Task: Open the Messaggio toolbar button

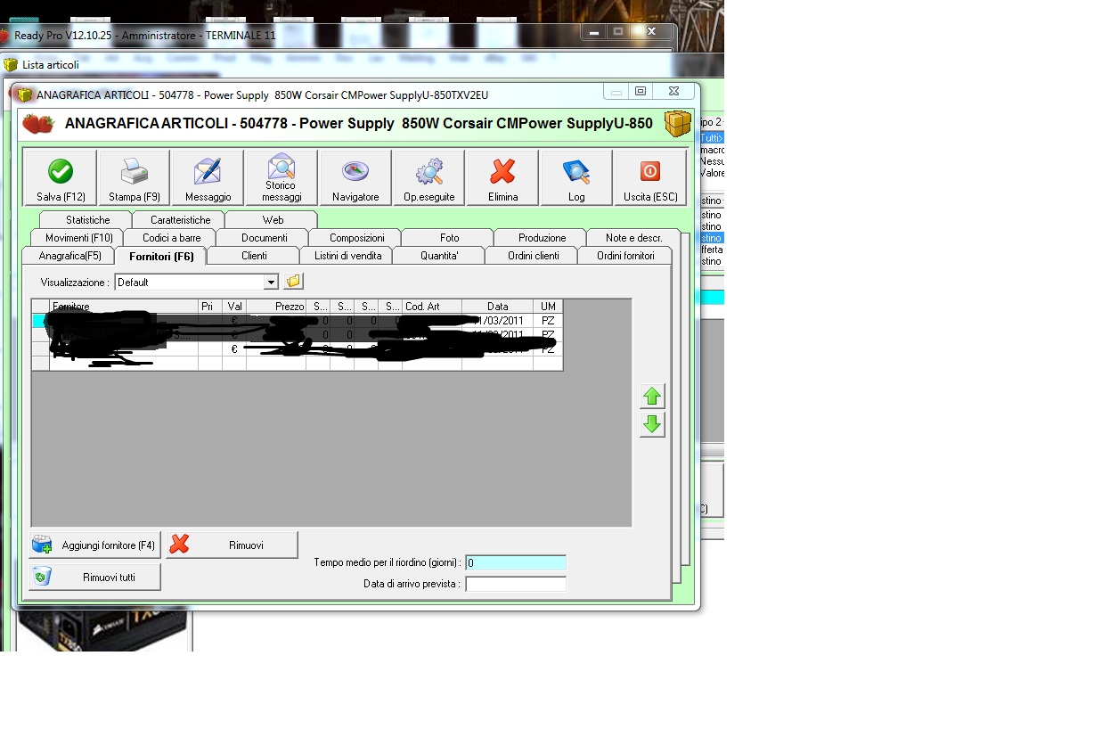Action: coord(208,177)
